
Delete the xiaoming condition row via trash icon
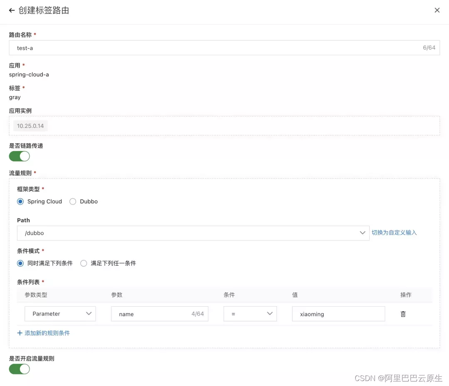[403, 314]
